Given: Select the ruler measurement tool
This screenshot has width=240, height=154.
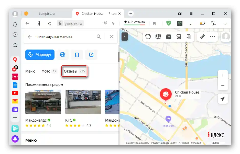Looking at the screenshot, I should coord(202,36).
